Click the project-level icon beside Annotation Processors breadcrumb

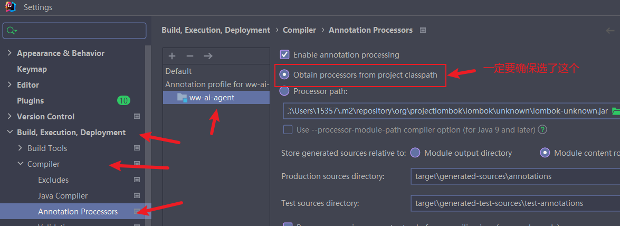coord(423,30)
